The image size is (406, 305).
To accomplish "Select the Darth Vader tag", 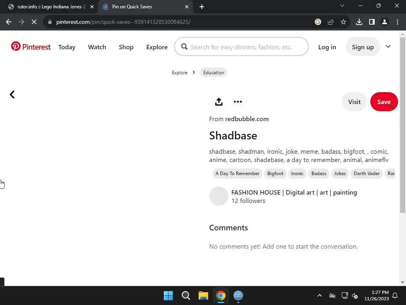I will click(x=367, y=174).
